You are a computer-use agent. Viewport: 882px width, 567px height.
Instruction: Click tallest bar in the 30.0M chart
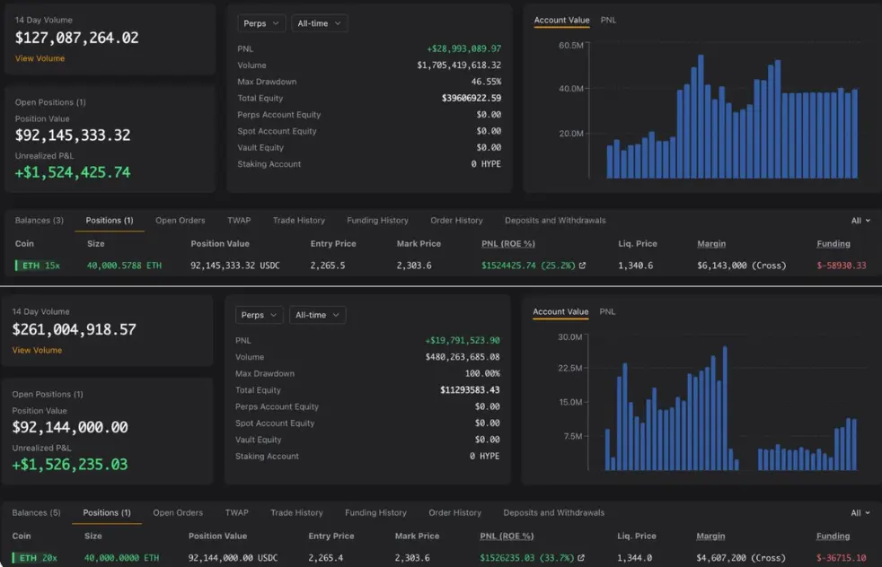tap(725, 408)
